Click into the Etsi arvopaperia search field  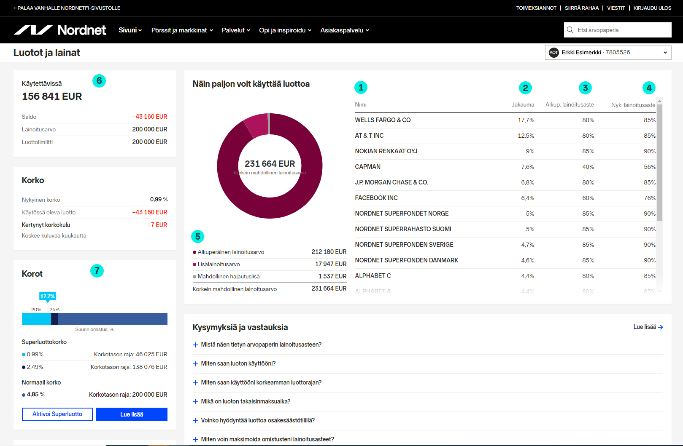(618, 30)
